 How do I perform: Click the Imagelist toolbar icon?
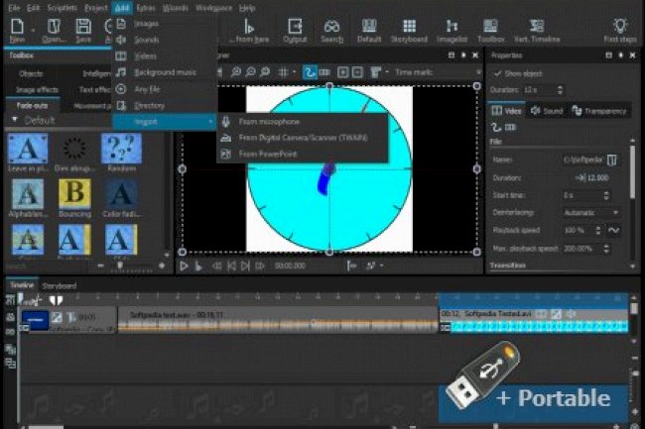tap(452, 31)
